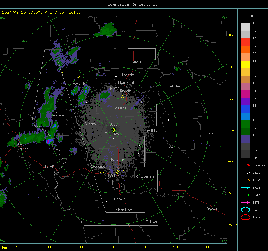
Task: Click the white 04DK arrow symbol
Action: pyautogui.click(x=245, y=173)
